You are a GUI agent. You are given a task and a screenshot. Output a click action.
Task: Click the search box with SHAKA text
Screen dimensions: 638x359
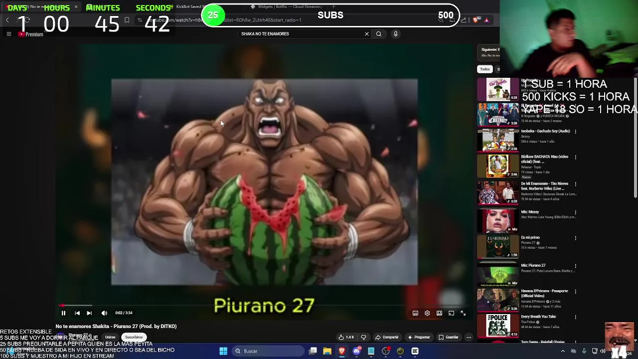301,34
